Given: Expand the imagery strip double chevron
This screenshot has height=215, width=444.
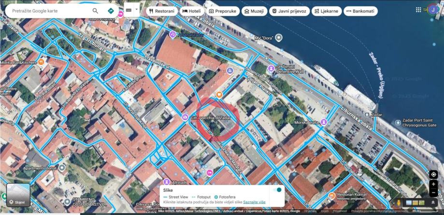Looking at the screenshot, I should click(433, 202).
